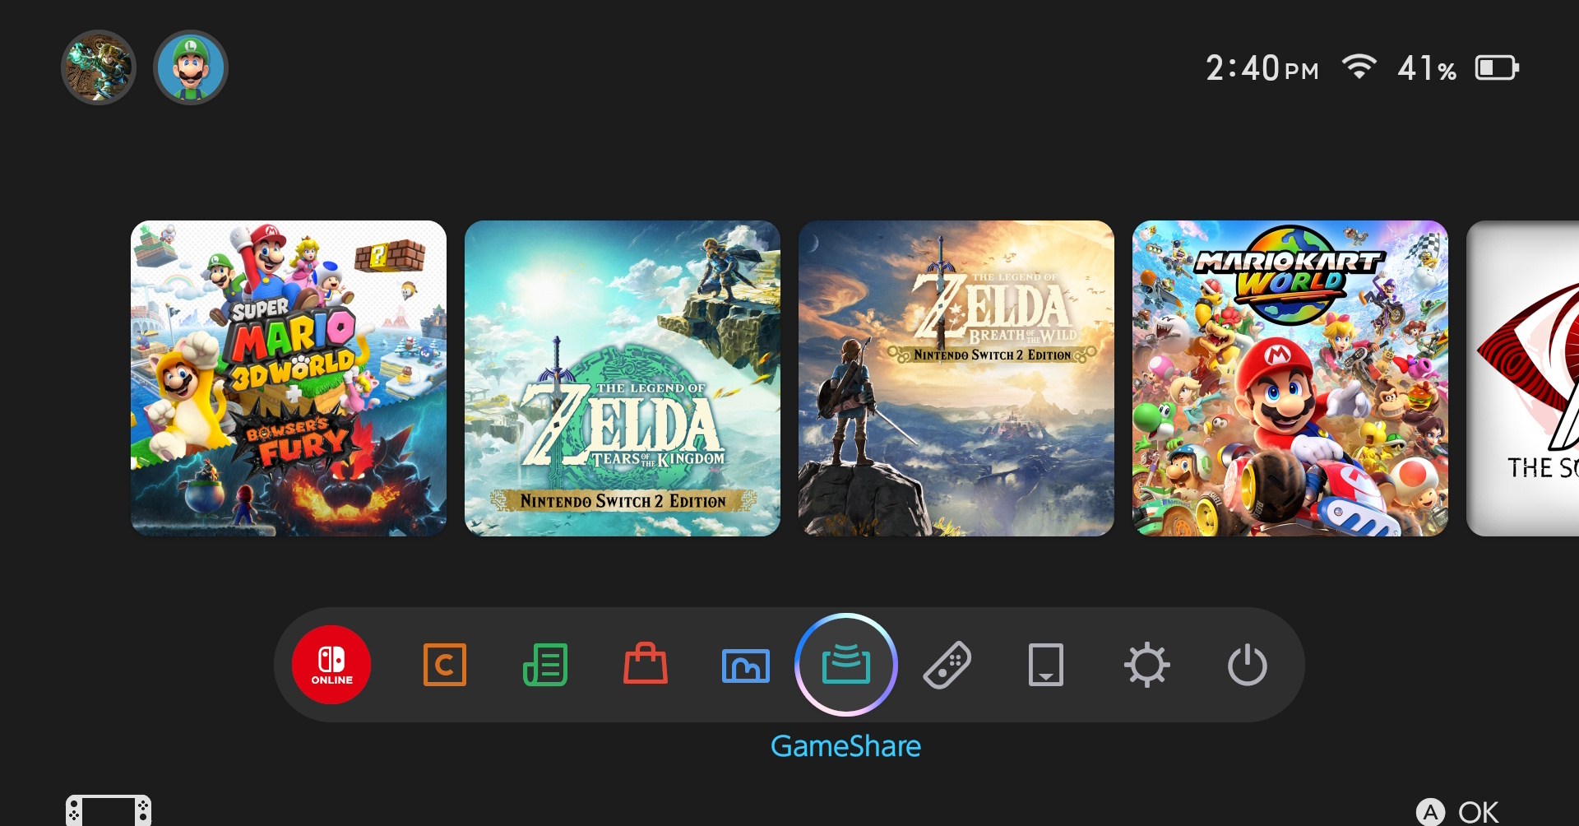The height and width of the screenshot is (826, 1579).
Task: Open the Album to view screenshots
Action: point(746,665)
